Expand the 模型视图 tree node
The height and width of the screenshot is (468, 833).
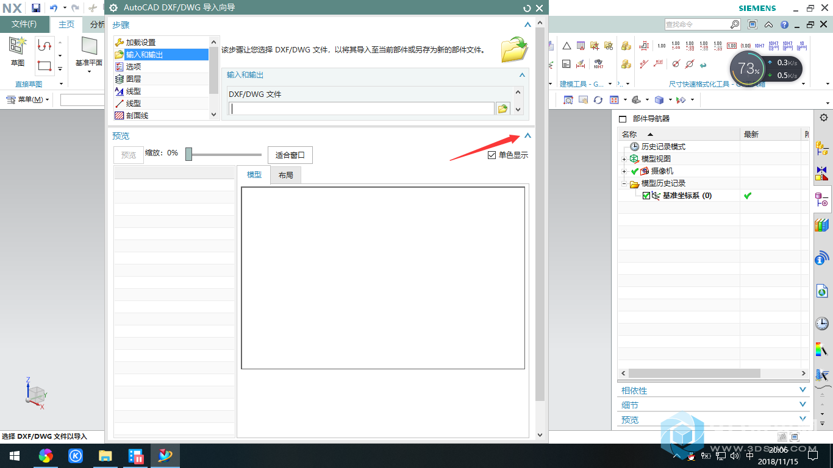point(624,159)
